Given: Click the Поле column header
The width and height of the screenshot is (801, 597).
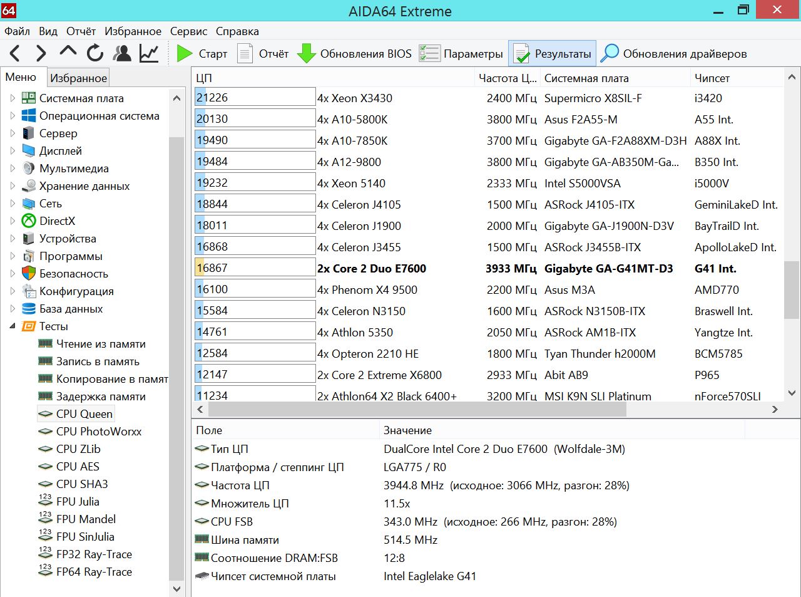Looking at the screenshot, I should [285, 430].
